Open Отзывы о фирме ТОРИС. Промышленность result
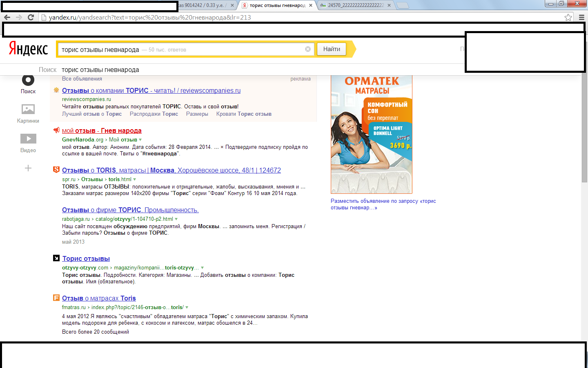 [x=130, y=210]
